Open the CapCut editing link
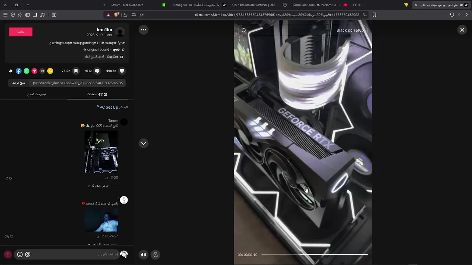Viewport: 472px width, 265px height. pyautogui.click(x=104, y=57)
